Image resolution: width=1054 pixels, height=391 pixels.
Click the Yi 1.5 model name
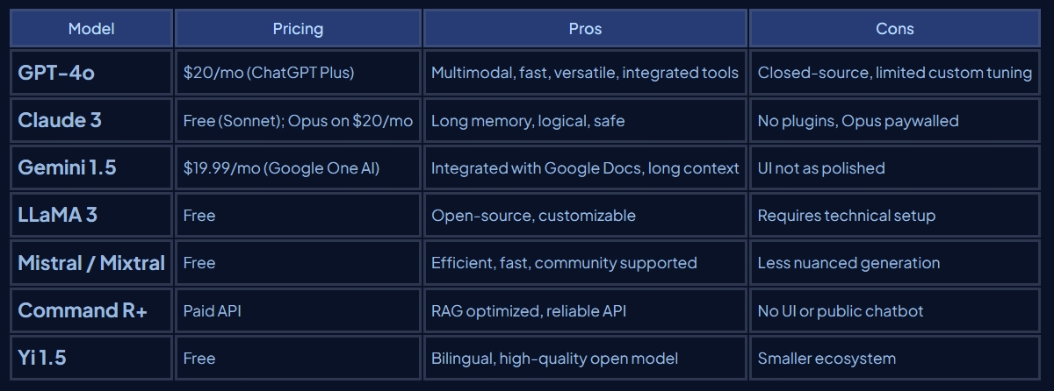pos(42,358)
